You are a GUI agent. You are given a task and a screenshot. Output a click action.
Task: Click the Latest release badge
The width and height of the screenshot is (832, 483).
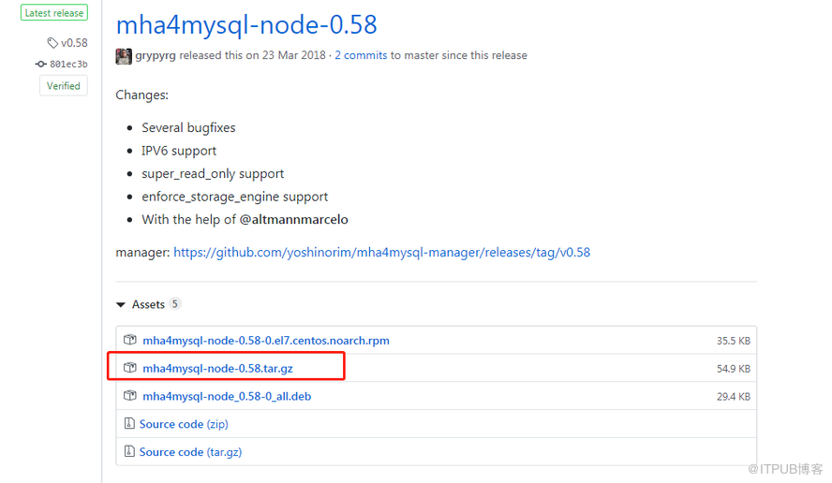coord(55,13)
